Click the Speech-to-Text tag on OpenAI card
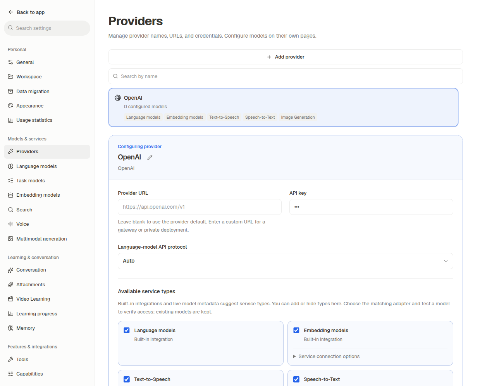Screen dimensions: 480x386 (260, 117)
